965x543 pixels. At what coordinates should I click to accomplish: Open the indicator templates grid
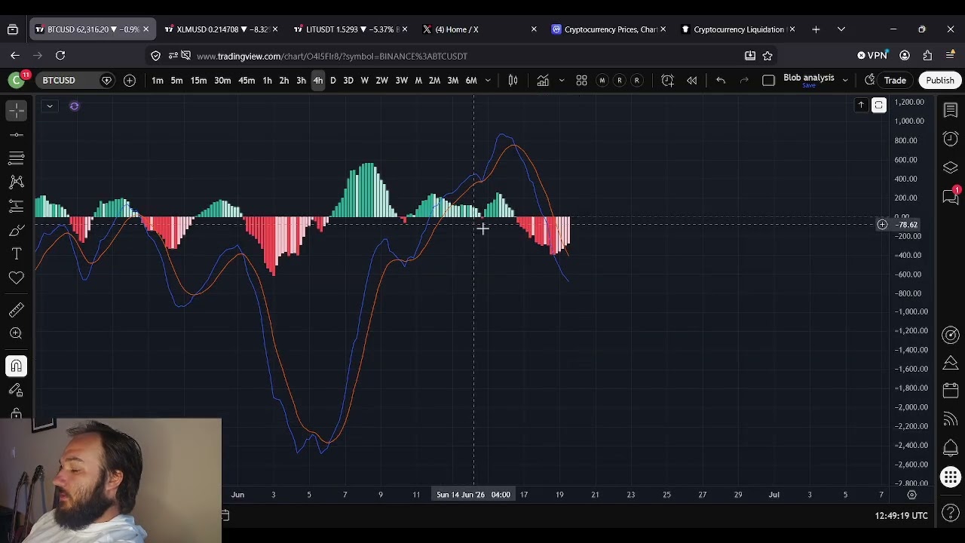pyautogui.click(x=581, y=80)
